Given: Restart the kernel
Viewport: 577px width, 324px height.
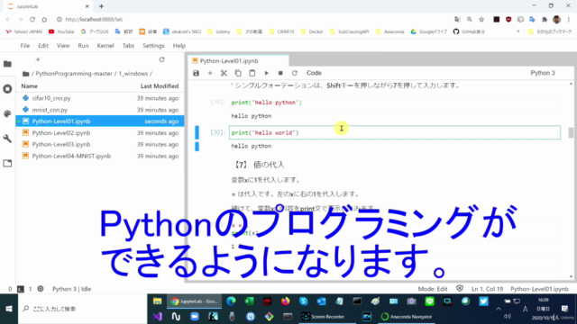Looking at the screenshot, I should click(x=295, y=73).
